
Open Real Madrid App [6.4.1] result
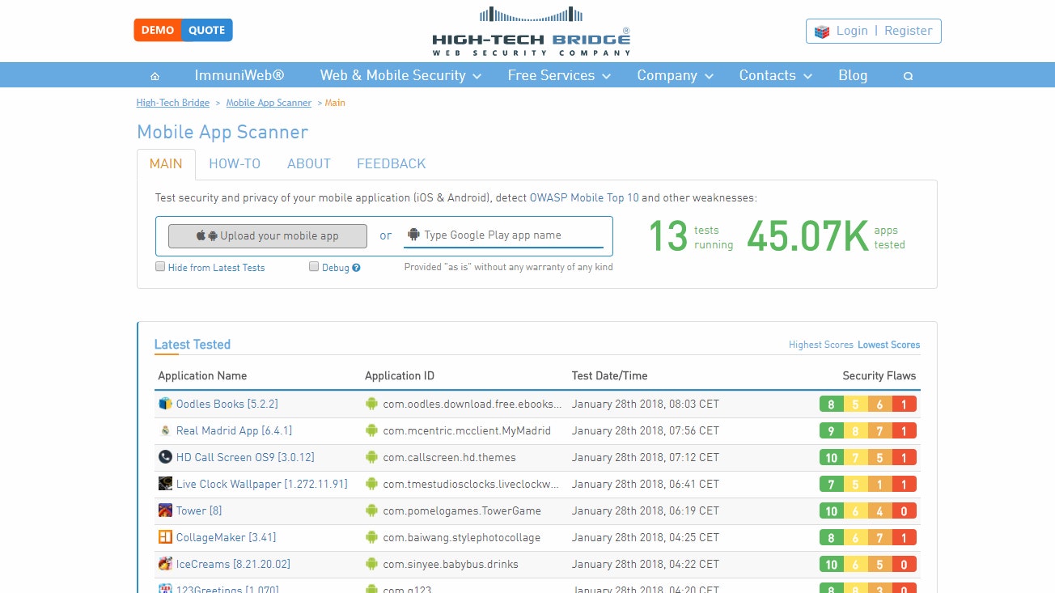pyautogui.click(x=235, y=430)
